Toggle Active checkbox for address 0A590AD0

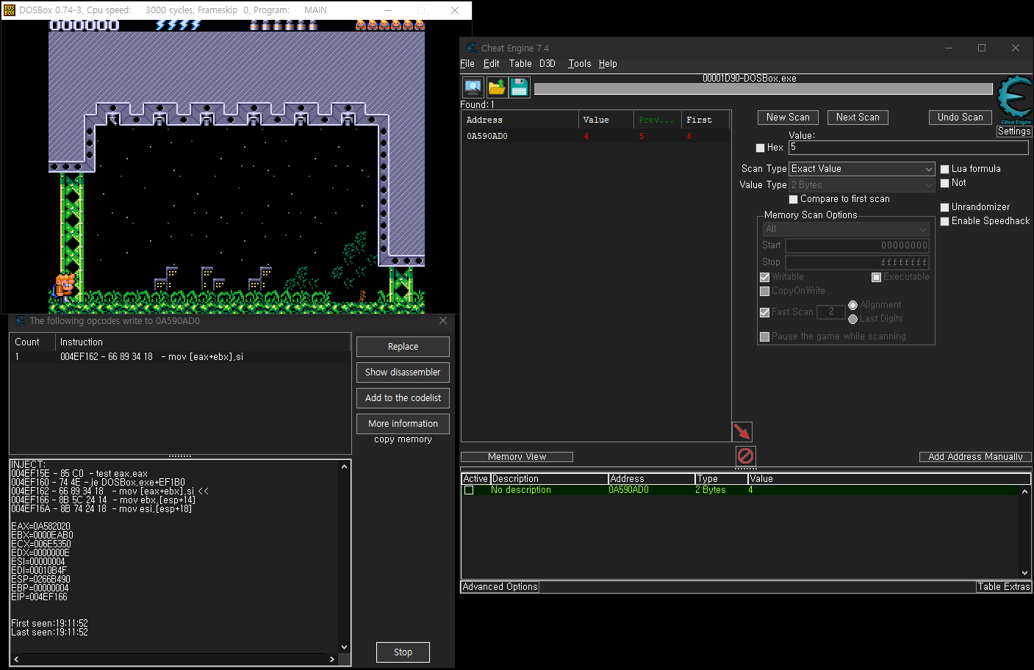pyautogui.click(x=469, y=490)
